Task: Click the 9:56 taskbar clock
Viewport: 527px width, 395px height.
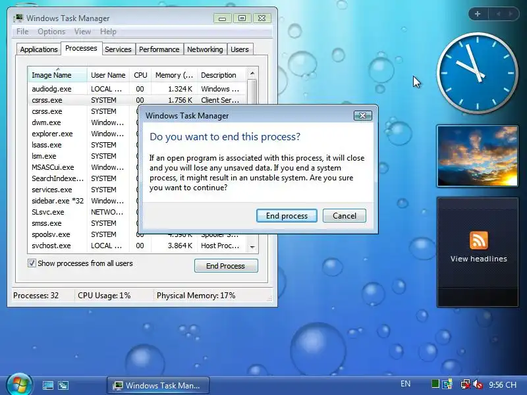Action: coord(503,384)
